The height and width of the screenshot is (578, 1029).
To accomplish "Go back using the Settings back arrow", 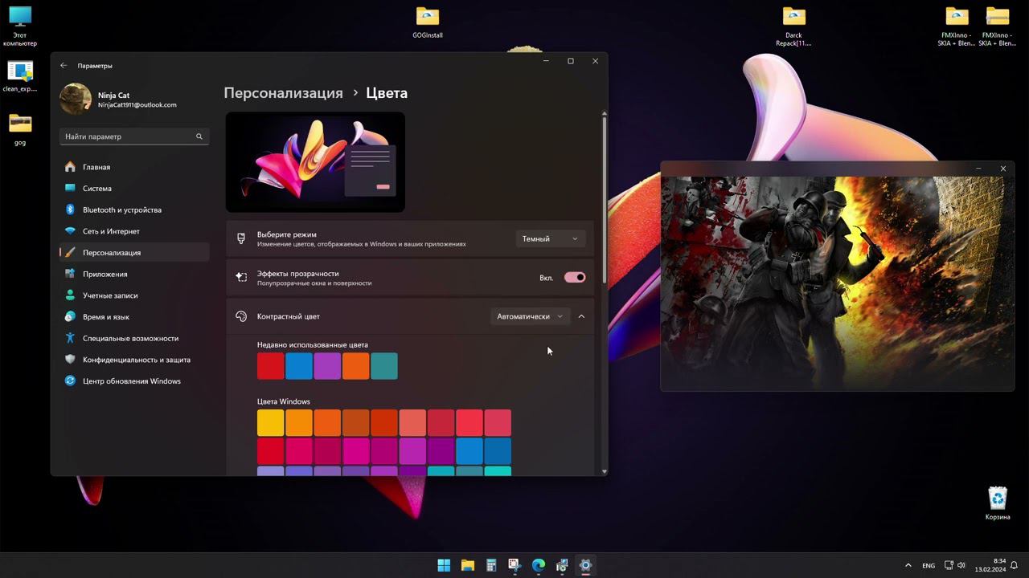I will [64, 66].
